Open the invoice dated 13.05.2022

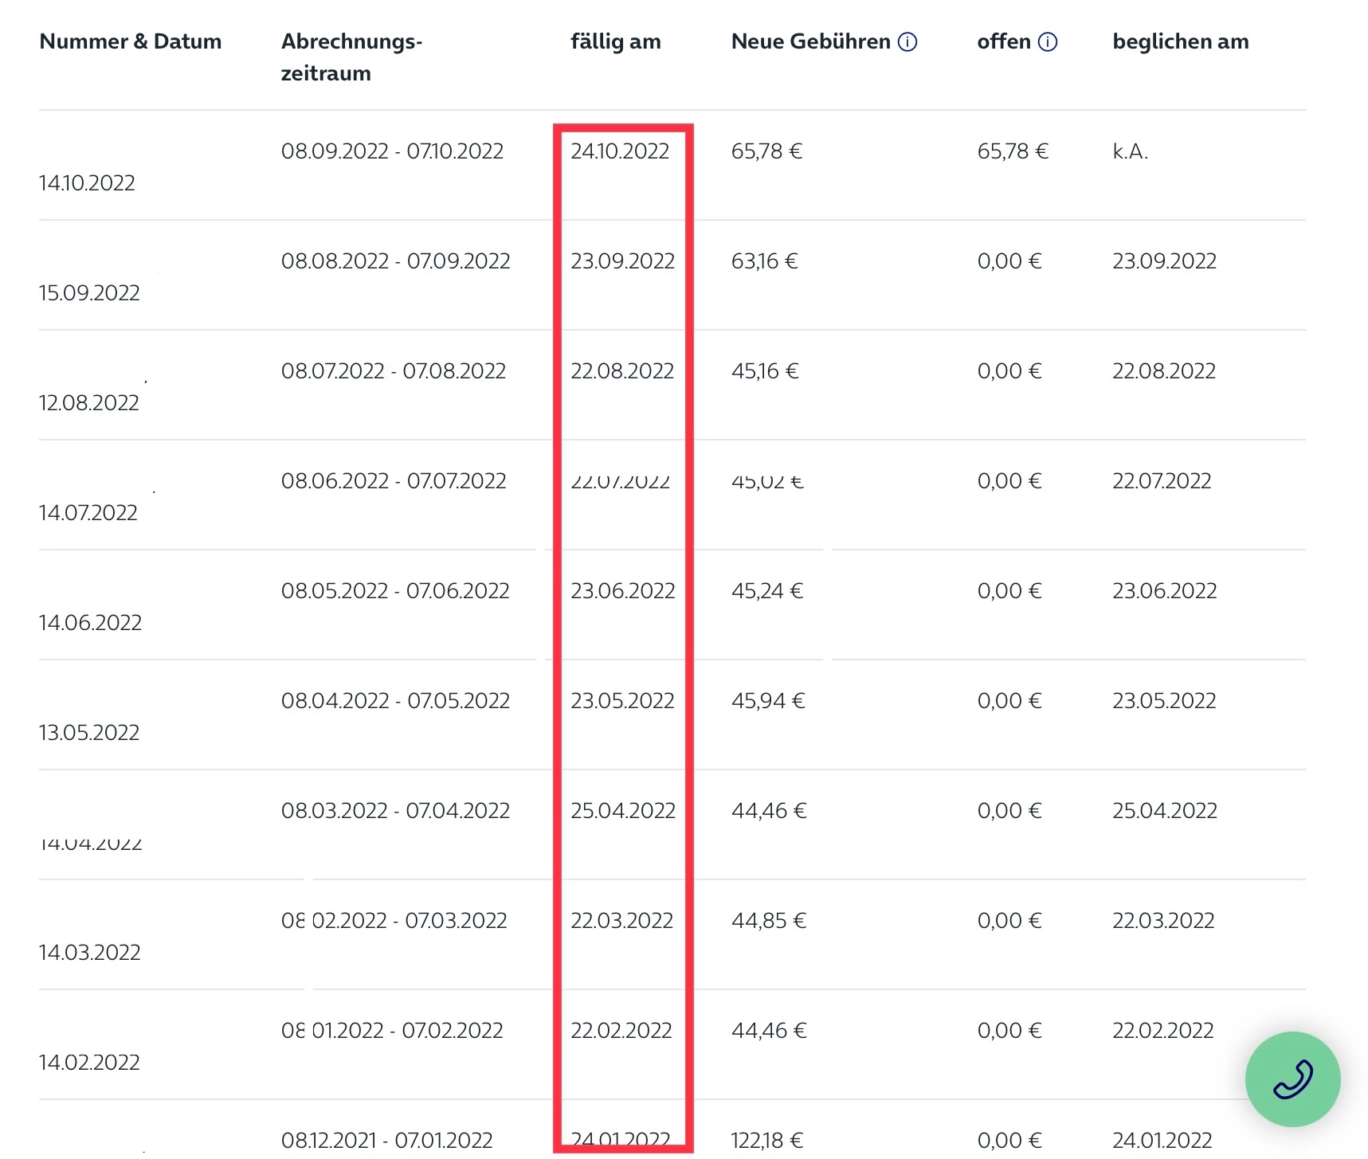click(x=89, y=733)
